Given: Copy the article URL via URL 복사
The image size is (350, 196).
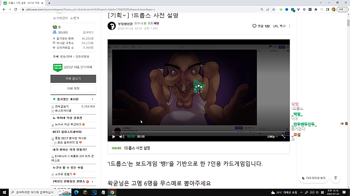Looking at the screenshot, I should [279, 26].
